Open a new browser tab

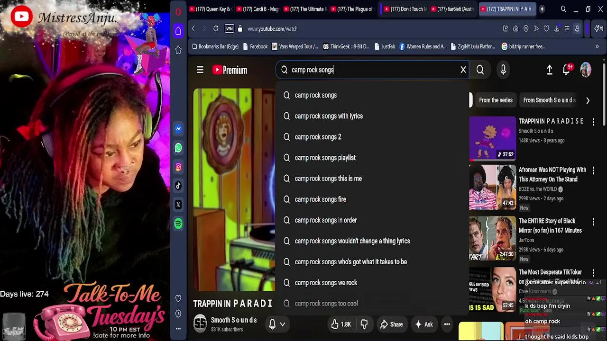542,9
